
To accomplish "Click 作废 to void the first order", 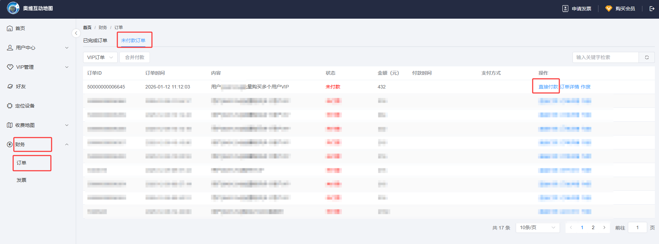I will [586, 87].
